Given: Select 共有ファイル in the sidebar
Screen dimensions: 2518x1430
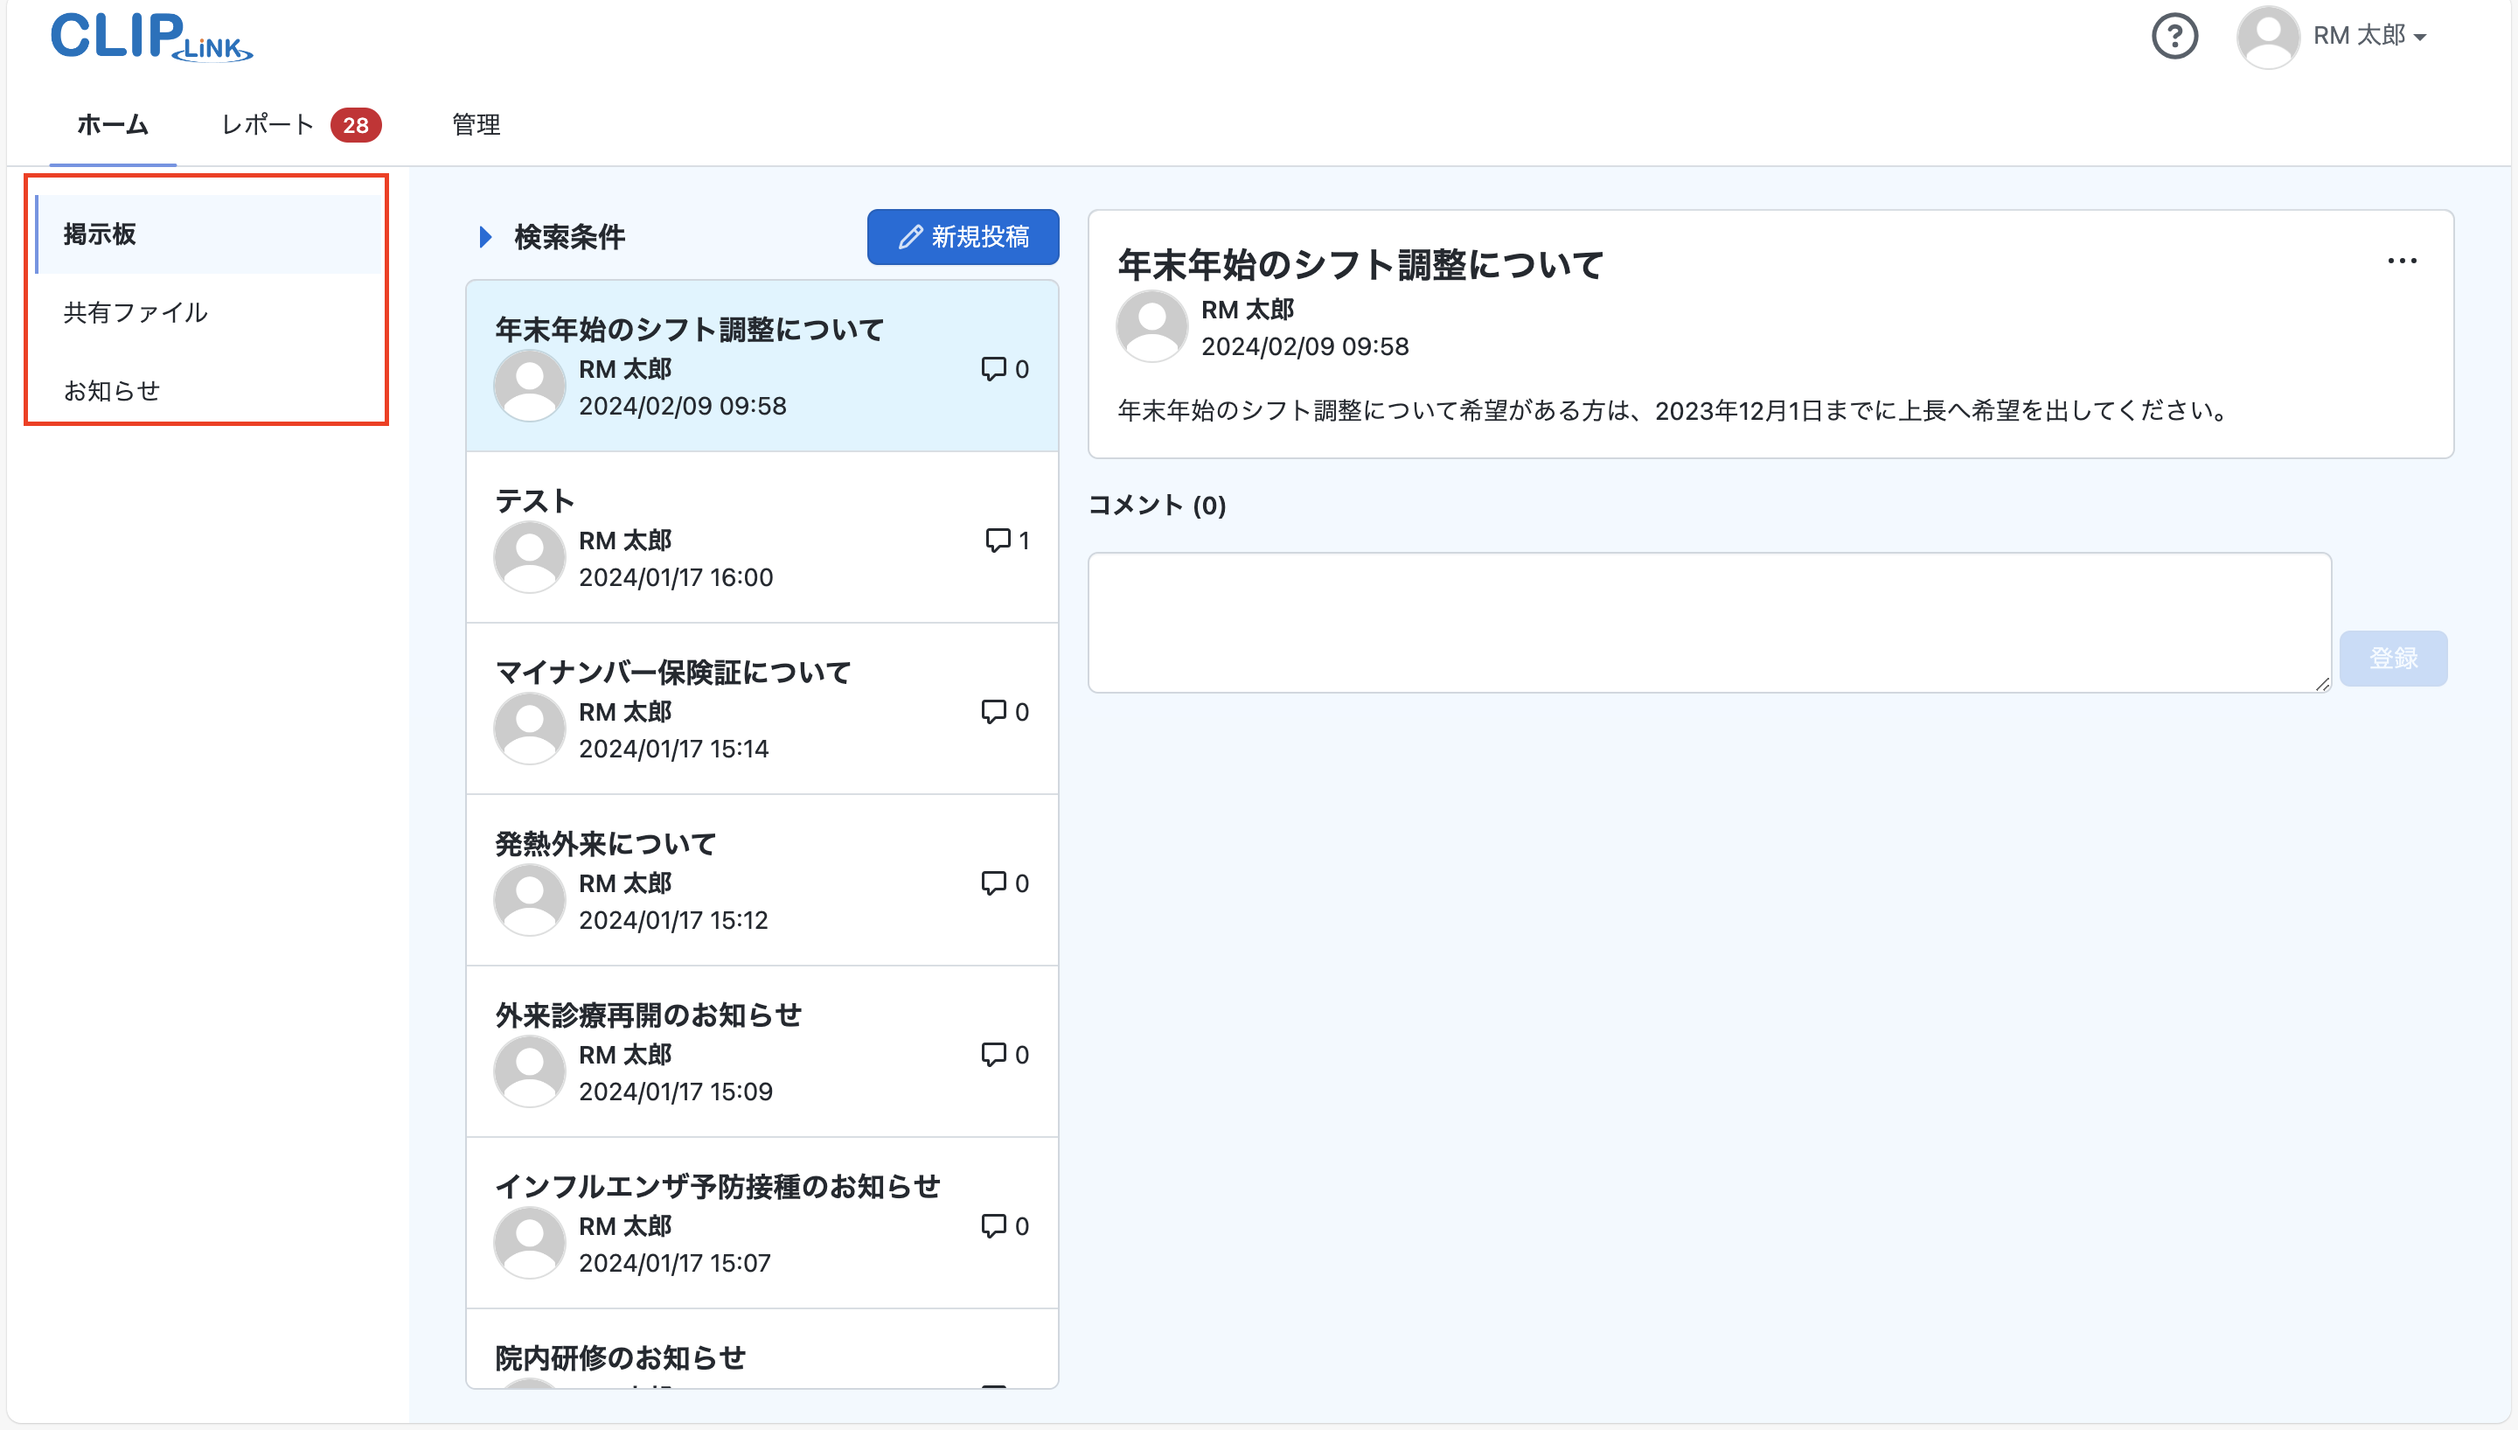Looking at the screenshot, I should (x=136, y=312).
